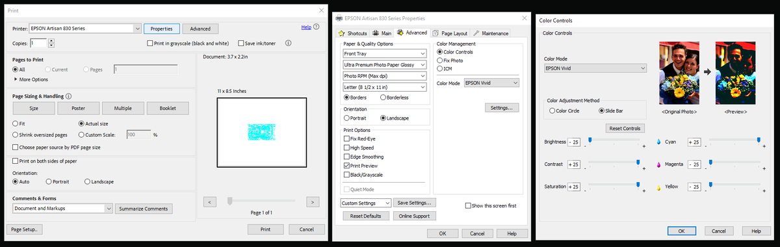Select All pages radio button
Image resolution: width=780 pixels, height=247 pixels.
tap(16, 69)
